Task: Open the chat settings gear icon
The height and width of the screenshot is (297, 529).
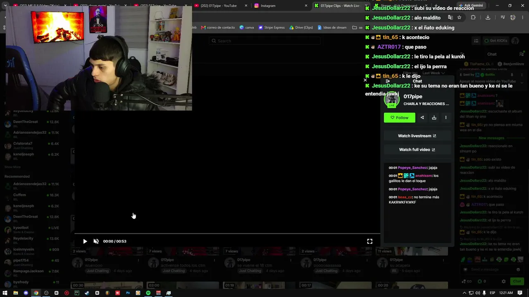Action: tap(503, 281)
